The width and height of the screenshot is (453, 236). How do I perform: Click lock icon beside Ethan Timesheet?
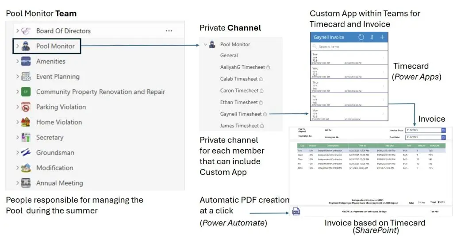tap(261, 102)
